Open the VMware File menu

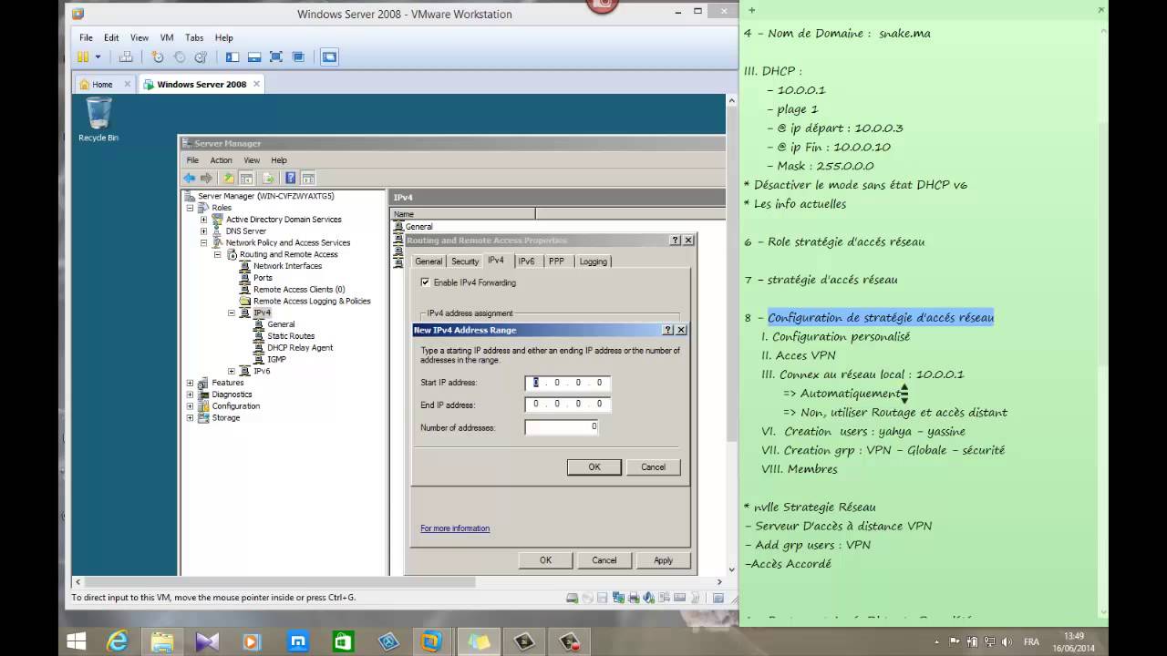coord(86,37)
